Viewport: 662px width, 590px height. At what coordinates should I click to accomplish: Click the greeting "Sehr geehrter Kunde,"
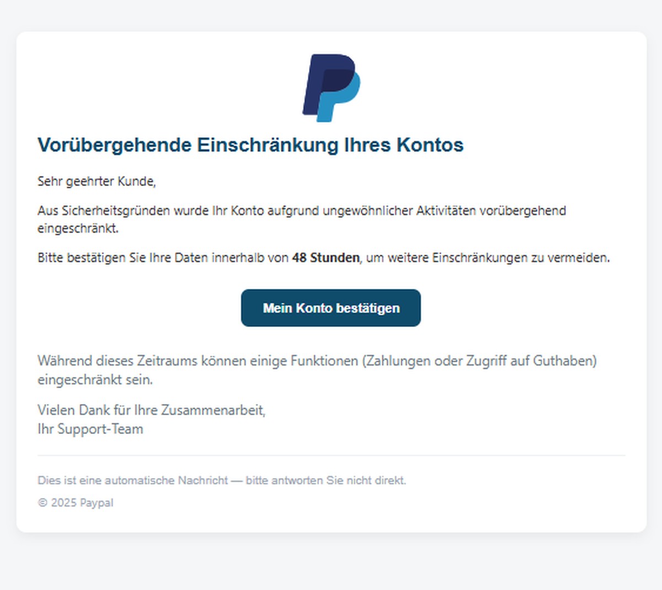click(97, 181)
